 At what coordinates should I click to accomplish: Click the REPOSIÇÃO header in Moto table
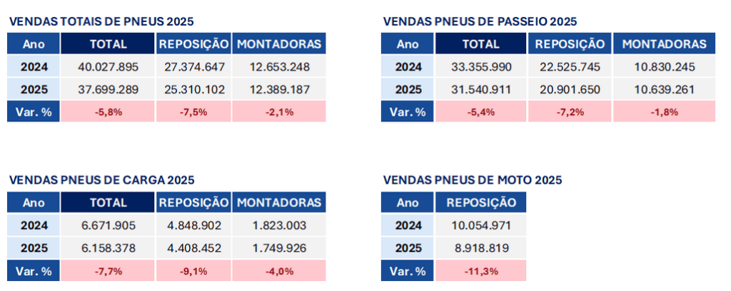coord(481,203)
